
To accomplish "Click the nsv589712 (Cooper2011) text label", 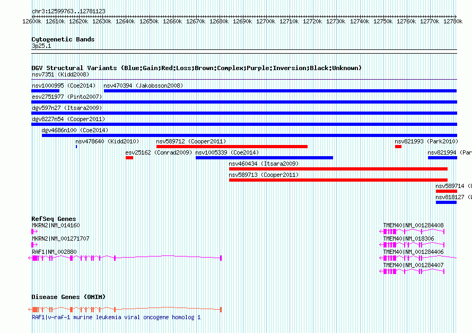I will coord(191,141).
